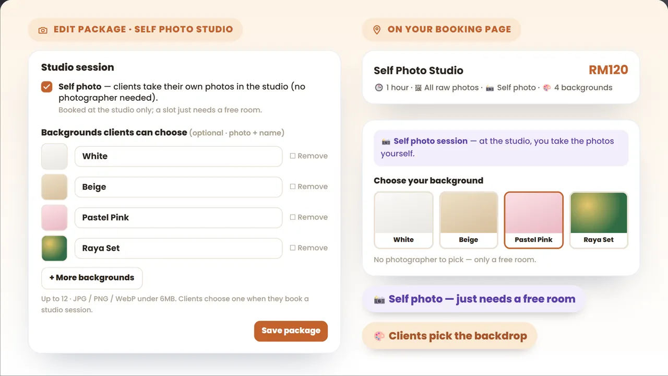Click the picture icon before All raw photos
Image resolution: width=668 pixels, height=376 pixels.
[418, 88]
